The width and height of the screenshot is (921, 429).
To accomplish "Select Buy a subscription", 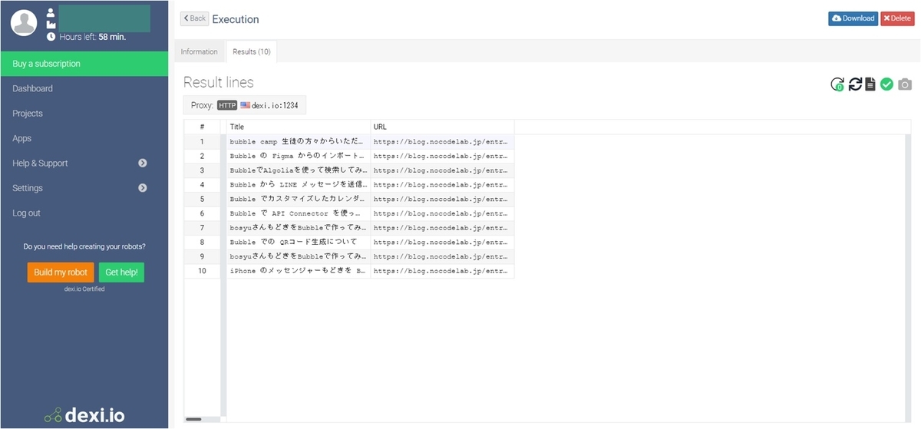I will 84,64.
